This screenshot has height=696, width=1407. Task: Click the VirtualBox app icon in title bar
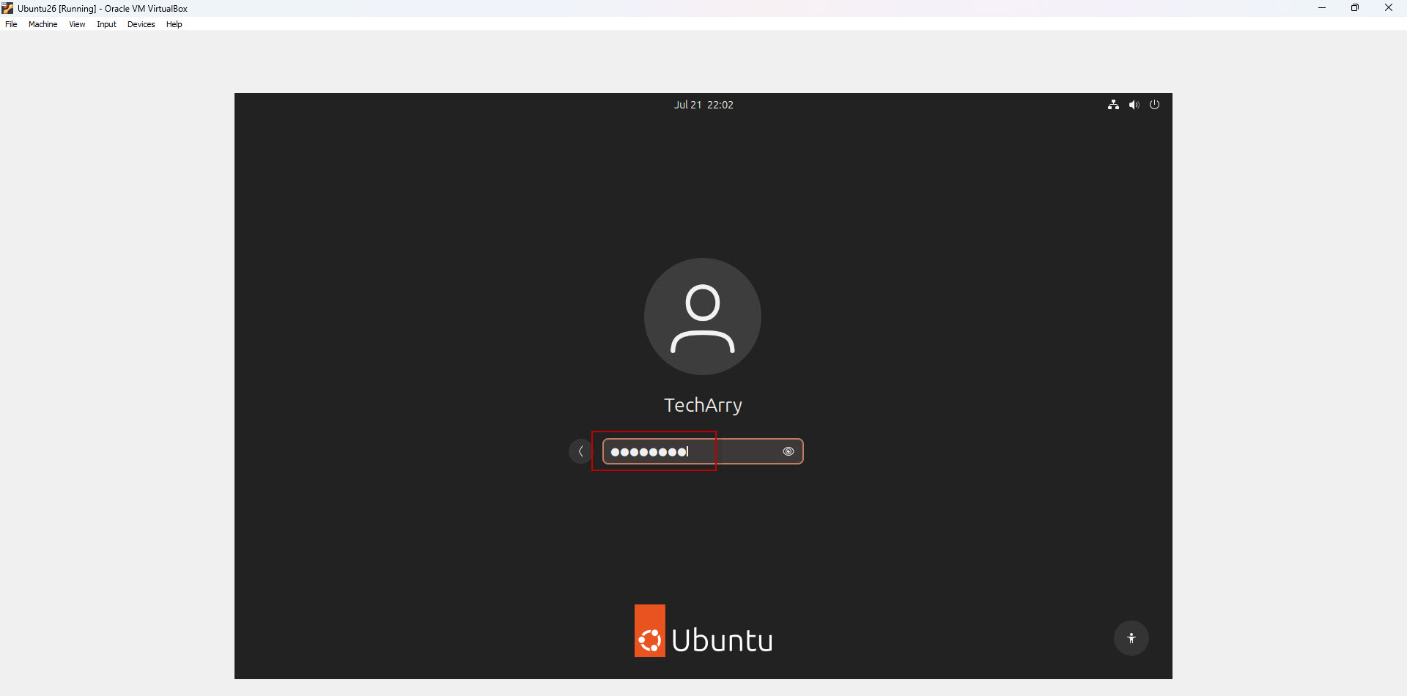[7, 8]
